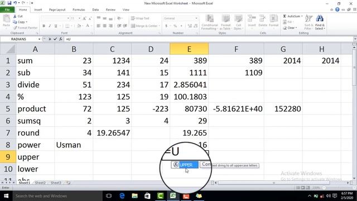Switch to the Page Layout tab
This screenshot has width=357, height=201.
(57, 9)
